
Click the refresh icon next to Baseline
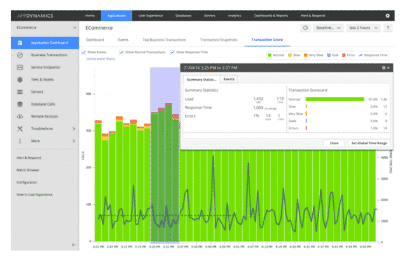click(305, 28)
